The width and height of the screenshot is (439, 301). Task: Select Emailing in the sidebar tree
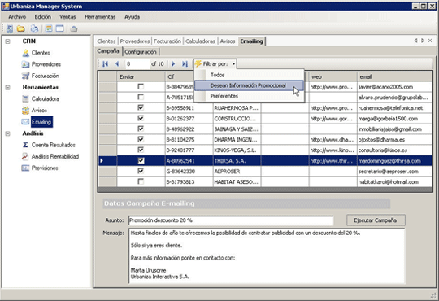41,122
